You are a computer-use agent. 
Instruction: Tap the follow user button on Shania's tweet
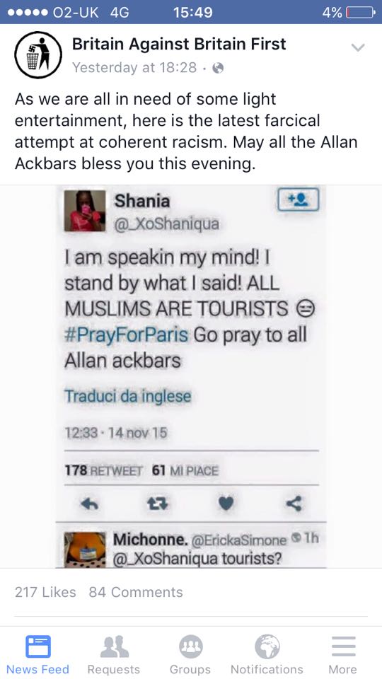[298, 199]
